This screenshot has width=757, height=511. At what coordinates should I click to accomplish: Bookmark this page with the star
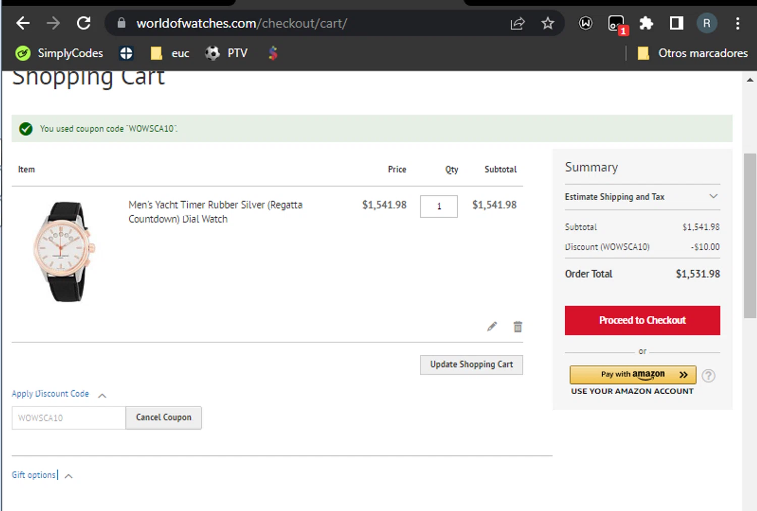[548, 23]
